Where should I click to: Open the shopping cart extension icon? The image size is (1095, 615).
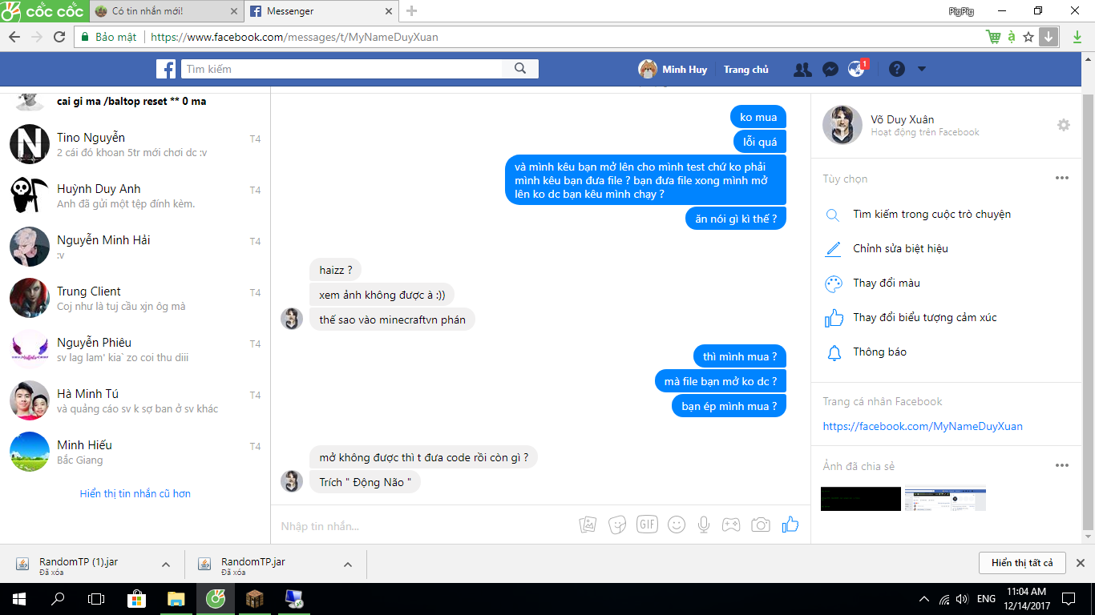(994, 37)
